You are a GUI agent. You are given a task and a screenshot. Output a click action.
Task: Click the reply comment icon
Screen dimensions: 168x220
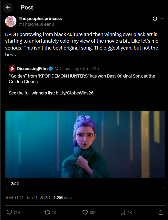click(10, 212)
